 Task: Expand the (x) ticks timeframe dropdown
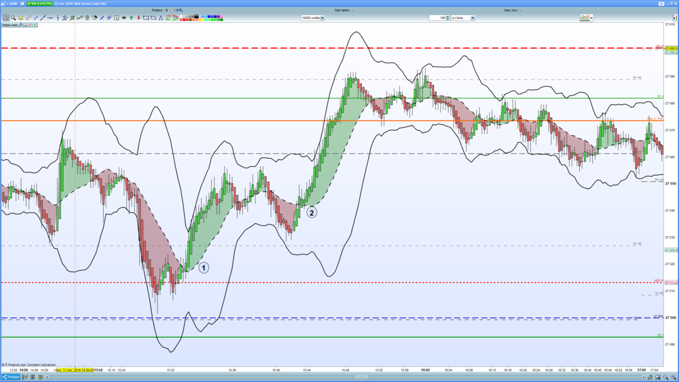pos(473,18)
